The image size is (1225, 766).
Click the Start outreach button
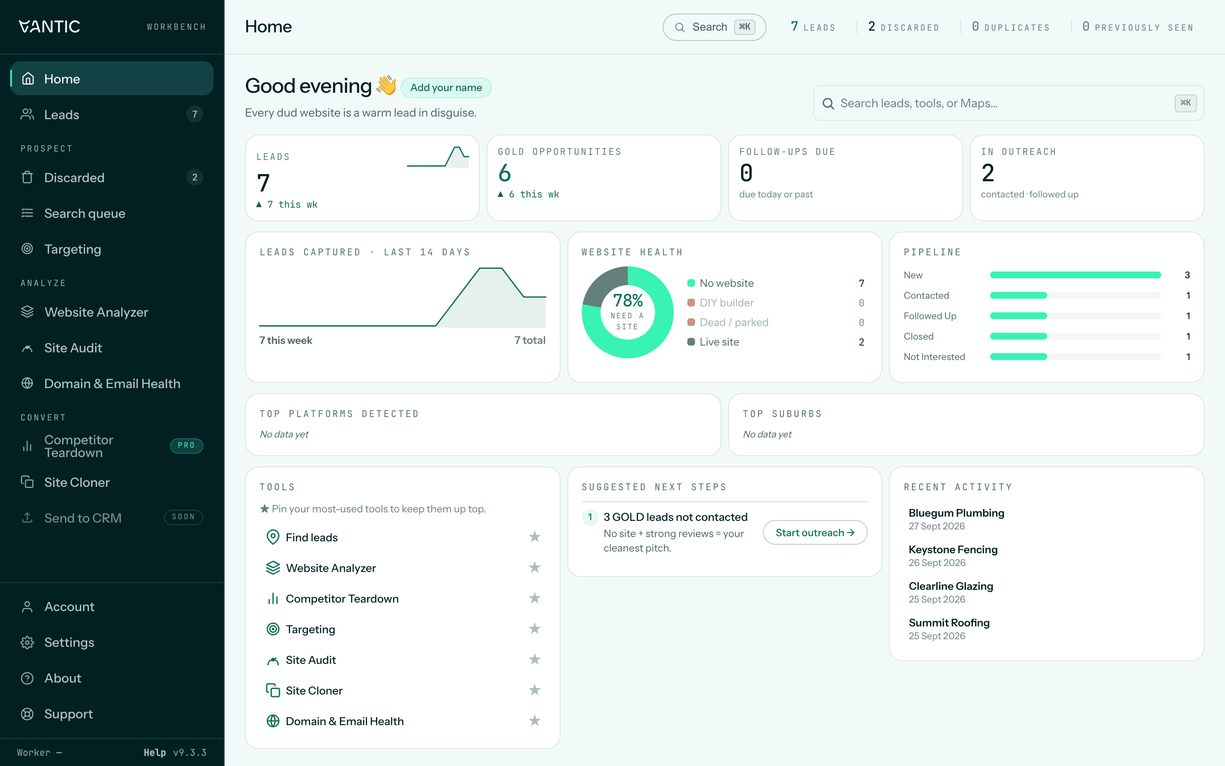815,532
